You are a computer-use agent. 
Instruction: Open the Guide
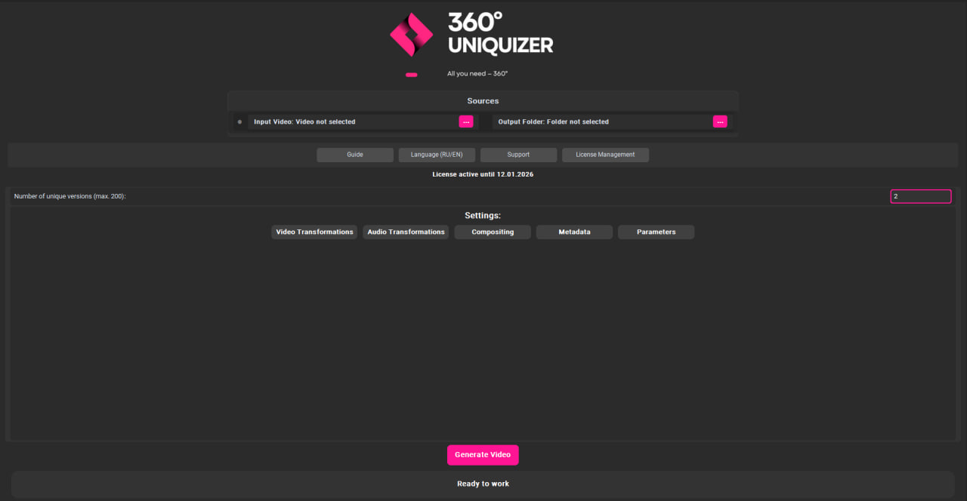(x=354, y=154)
